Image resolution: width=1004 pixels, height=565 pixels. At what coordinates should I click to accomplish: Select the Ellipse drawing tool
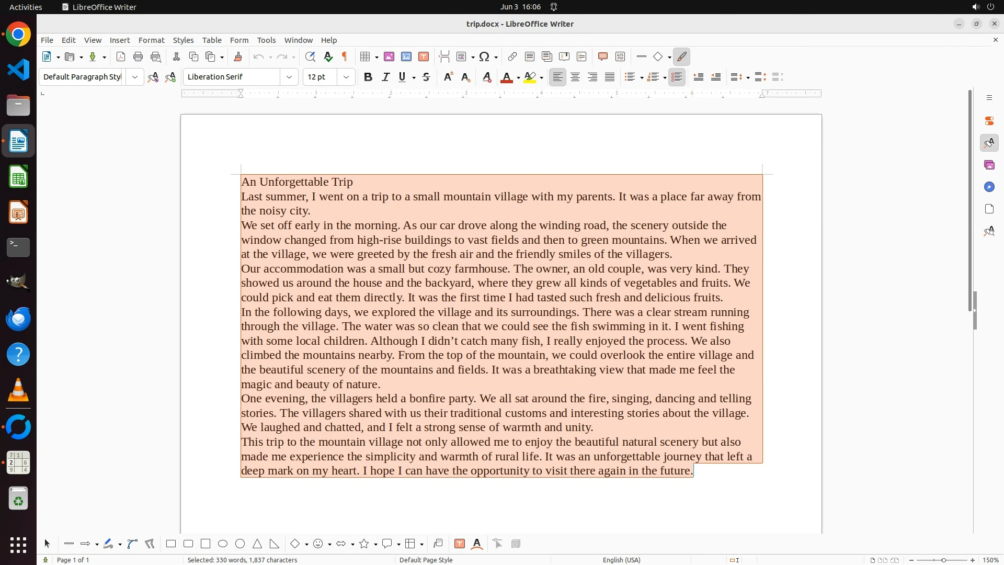pos(223,544)
